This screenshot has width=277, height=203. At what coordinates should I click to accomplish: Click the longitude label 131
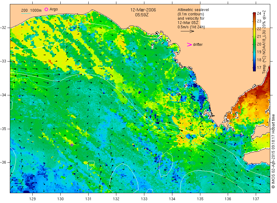coord(88,199)
